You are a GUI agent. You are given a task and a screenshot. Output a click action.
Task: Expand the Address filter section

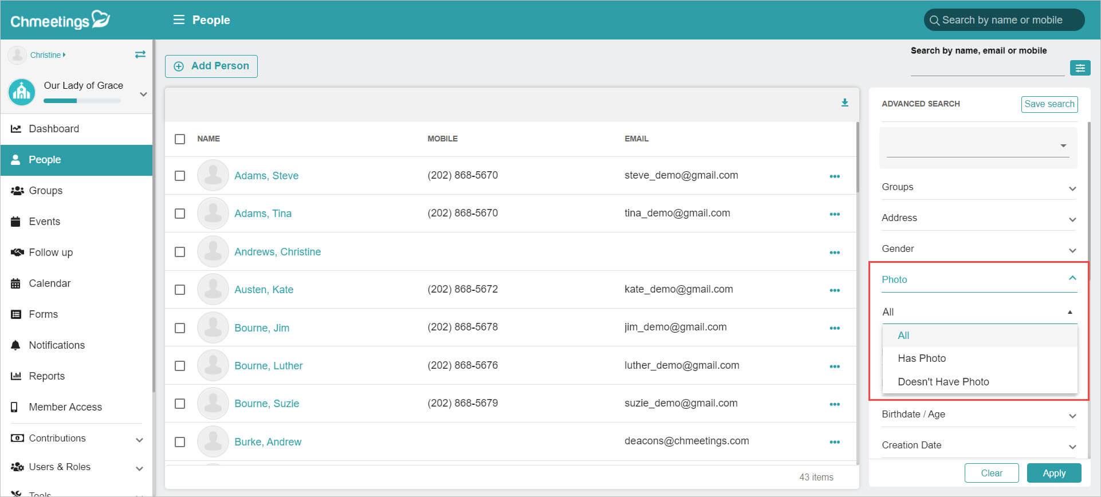(979, 218)
